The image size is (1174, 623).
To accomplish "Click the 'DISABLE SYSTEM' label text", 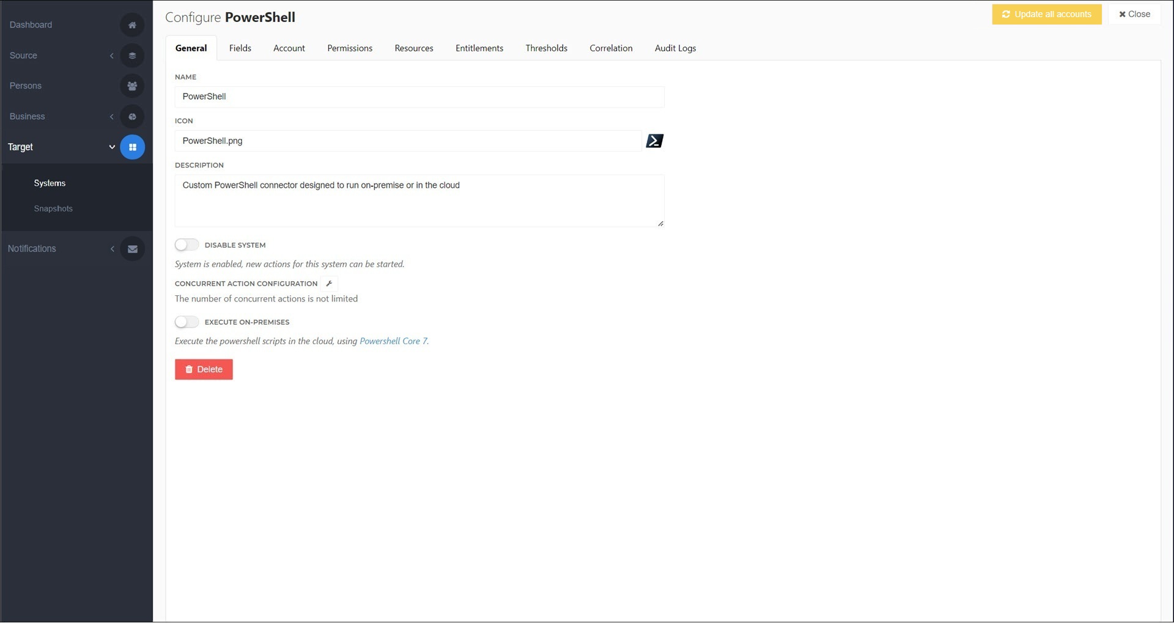I will pos(235,245).
